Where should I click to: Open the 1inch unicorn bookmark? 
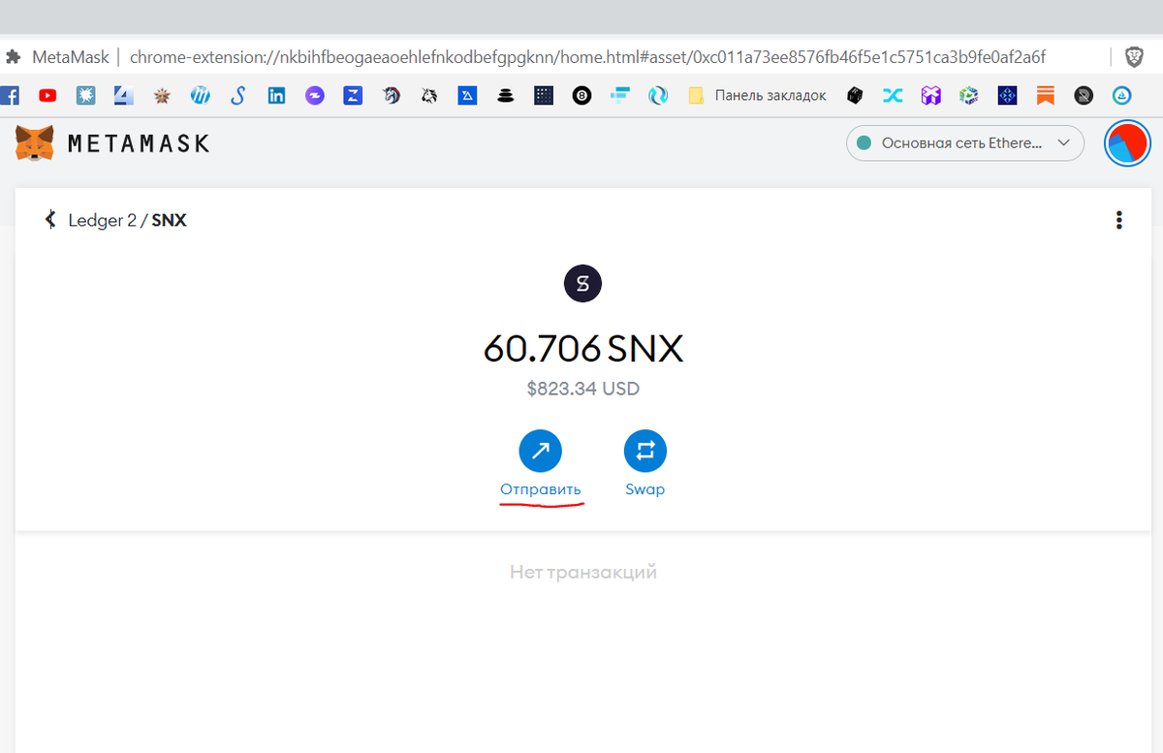pyautogui.click(x=391, y=96)
